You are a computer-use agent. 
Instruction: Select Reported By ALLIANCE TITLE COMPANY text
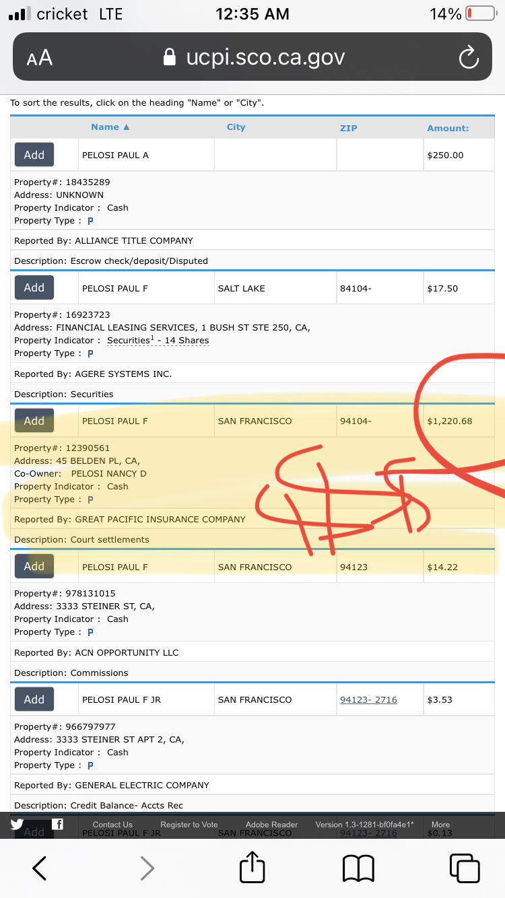104,240
